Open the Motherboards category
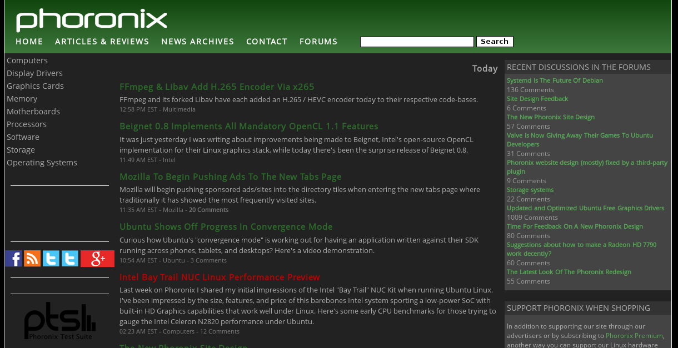This screenshot has width=678, height=348. click(33, 112)
